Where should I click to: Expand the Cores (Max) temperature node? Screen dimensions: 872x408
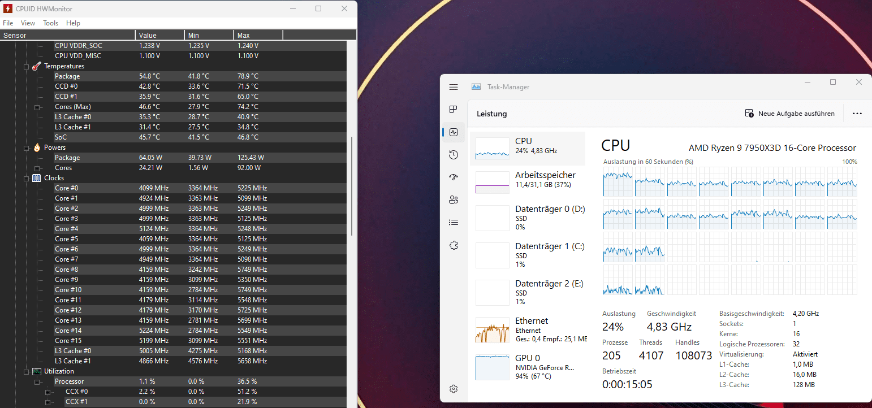37,107
